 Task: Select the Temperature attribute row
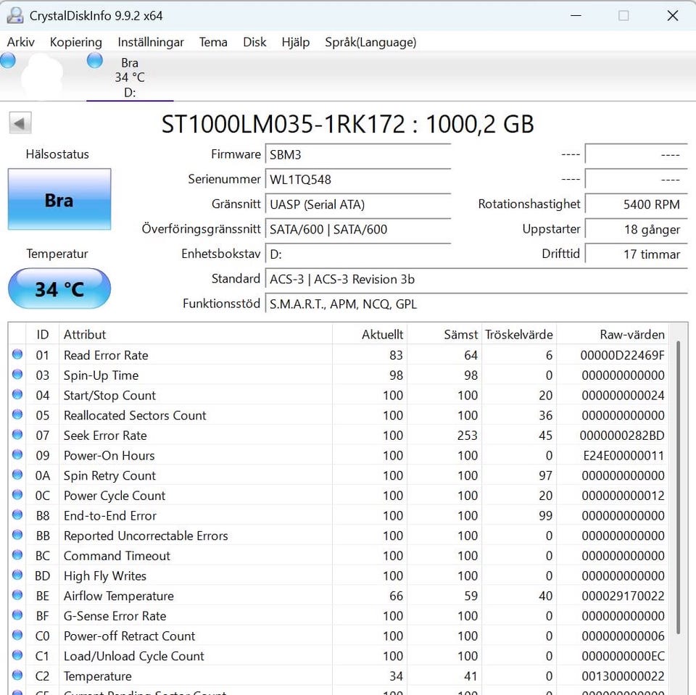(x=339, y=675)
